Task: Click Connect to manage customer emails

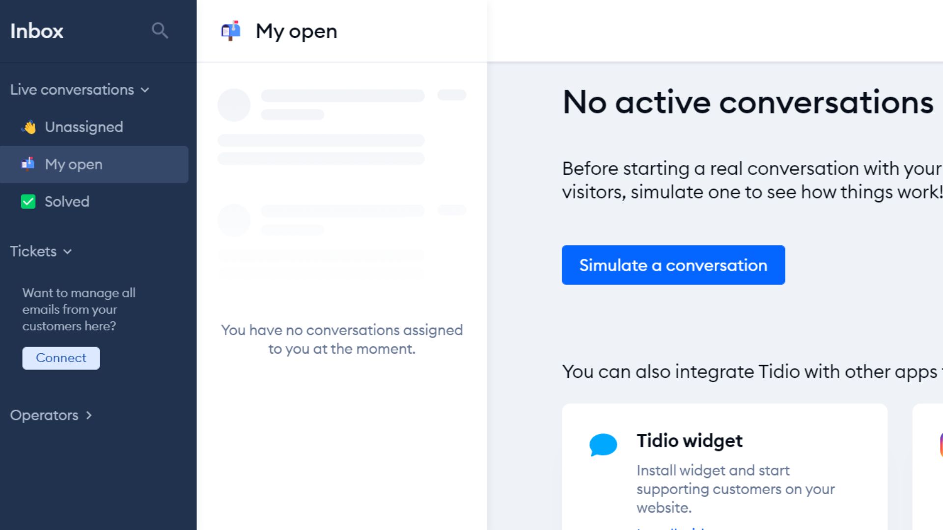Action: 61,358
